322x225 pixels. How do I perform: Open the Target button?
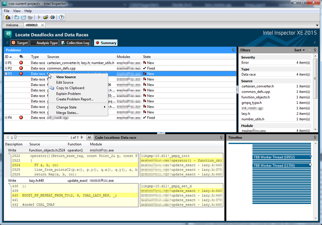point(20,43)
